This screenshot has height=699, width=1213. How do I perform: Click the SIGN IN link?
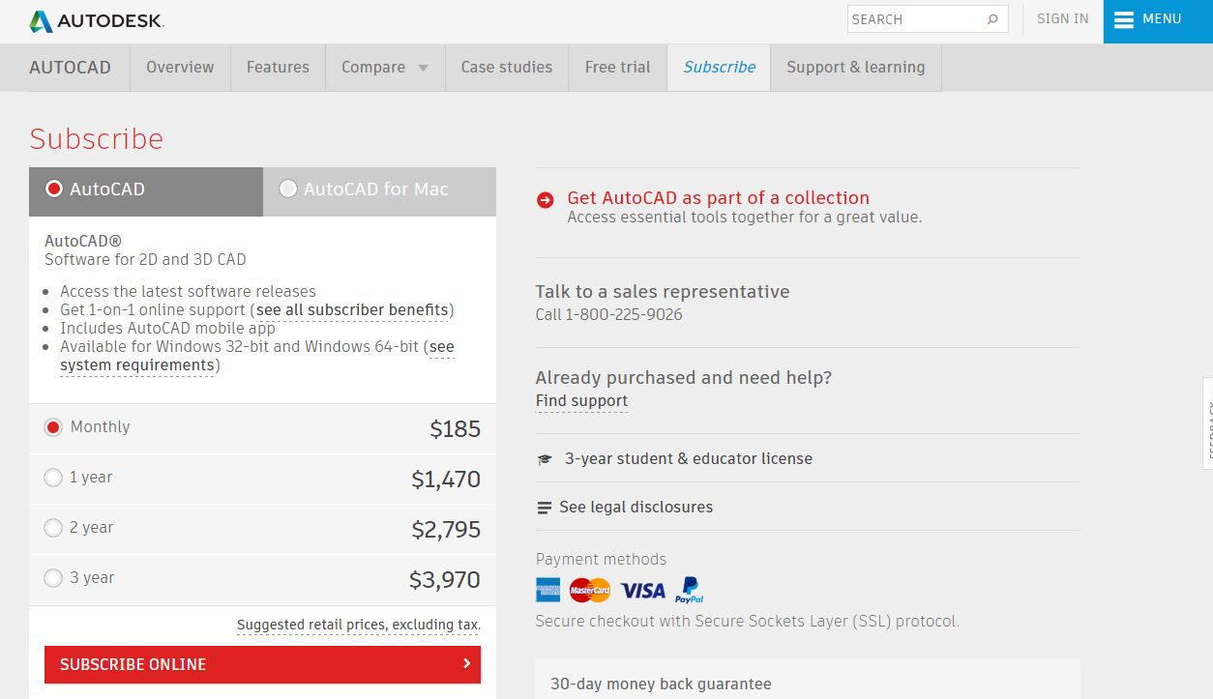point(1062,19)
